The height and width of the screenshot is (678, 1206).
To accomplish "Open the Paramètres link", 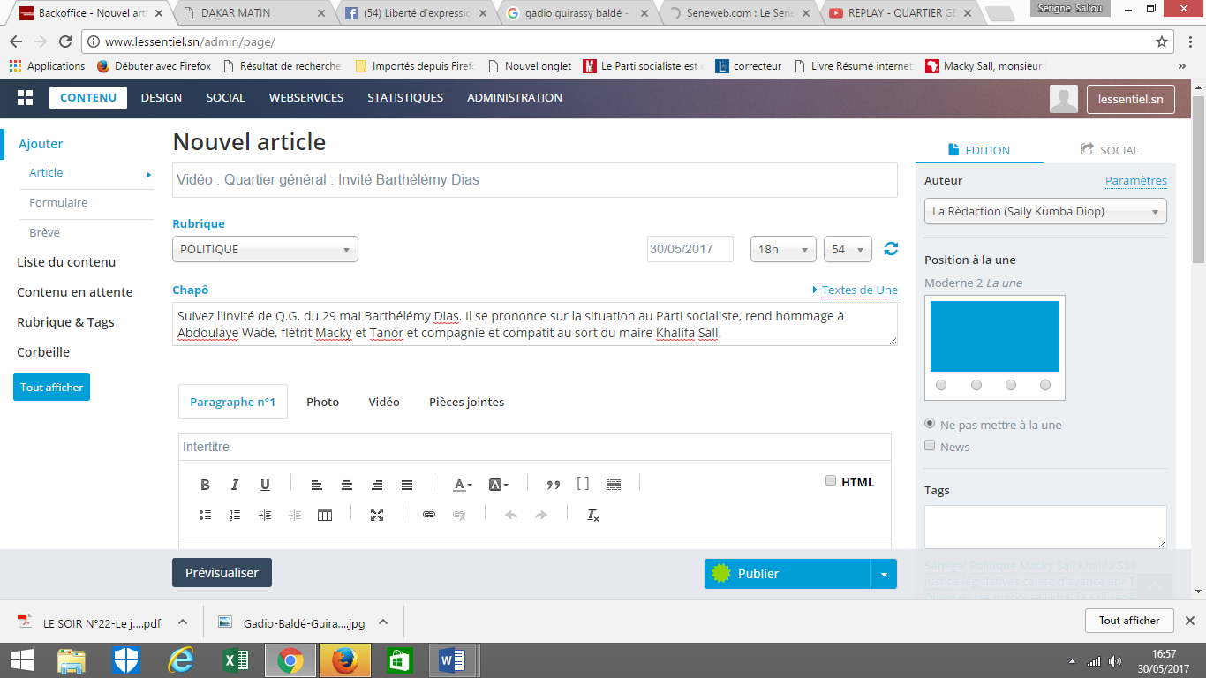I will click(x=1135, y=181).
